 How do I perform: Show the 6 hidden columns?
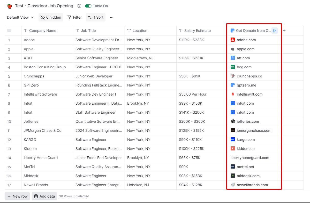point(51,17)
